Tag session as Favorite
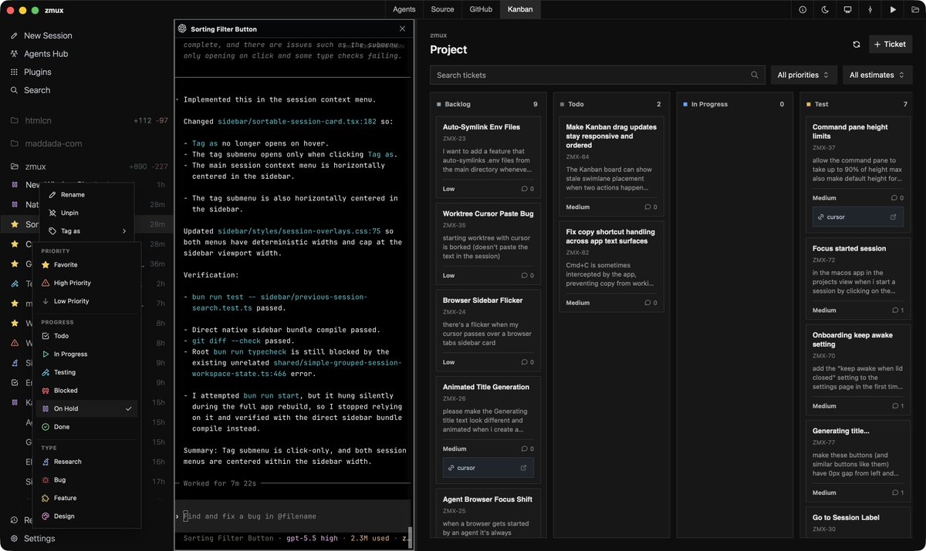The image size is (926, 551). [x=86, y=265]
